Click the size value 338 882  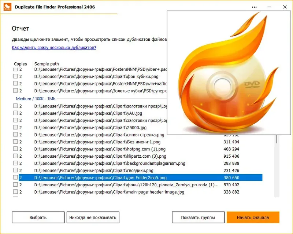[x=231, y=192]
